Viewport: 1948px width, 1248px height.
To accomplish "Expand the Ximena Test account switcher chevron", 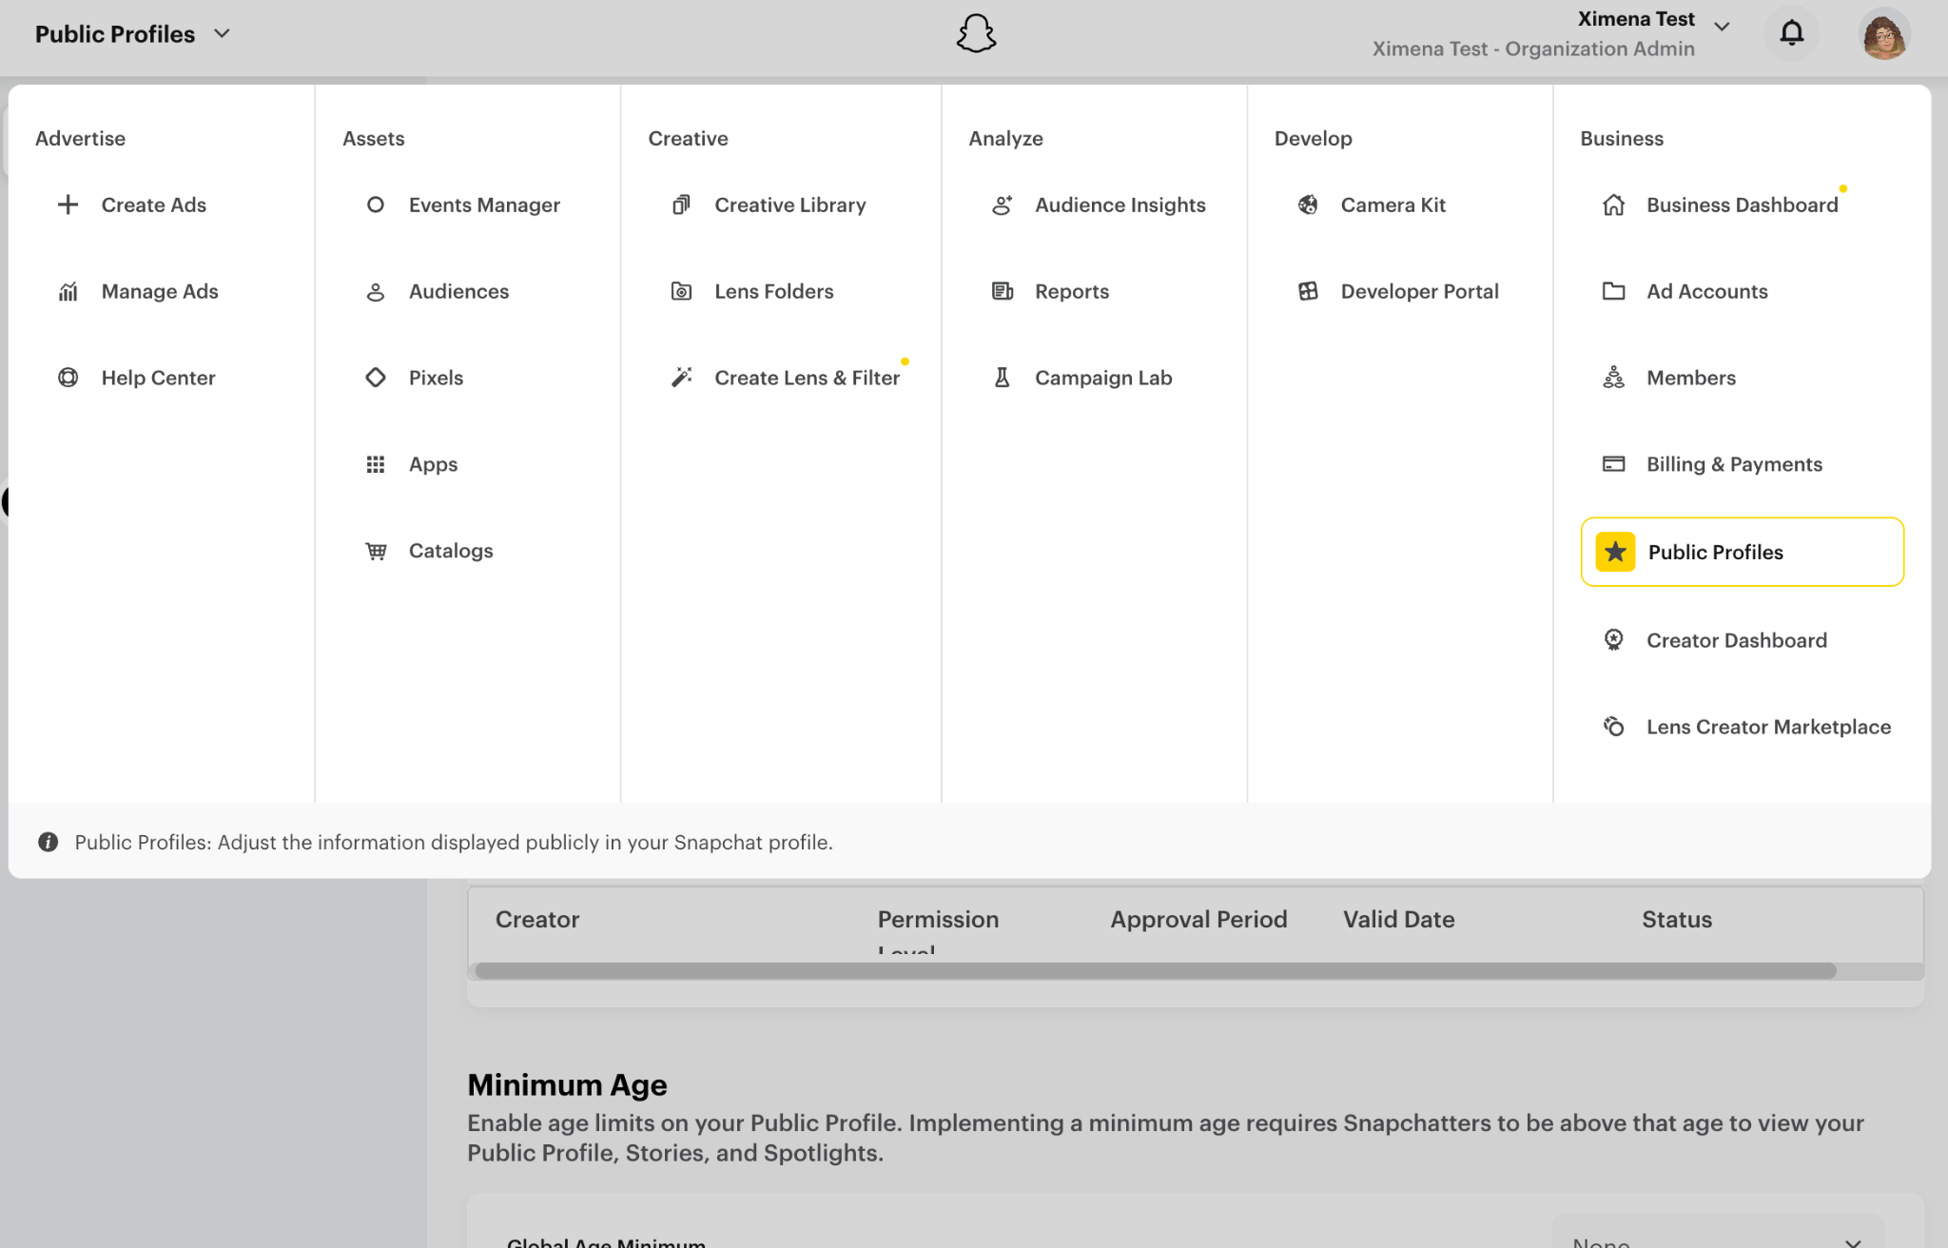I will (x=1722, y=27).
